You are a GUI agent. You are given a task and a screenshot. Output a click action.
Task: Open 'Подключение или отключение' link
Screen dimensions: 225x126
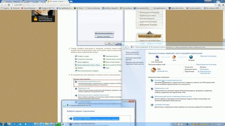coord(206,64)
